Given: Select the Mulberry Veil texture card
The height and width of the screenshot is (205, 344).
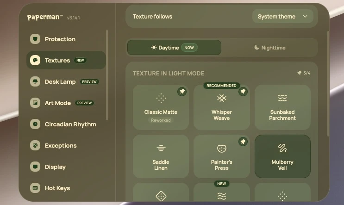Looking at the screenshot, I should click(282, 156).
